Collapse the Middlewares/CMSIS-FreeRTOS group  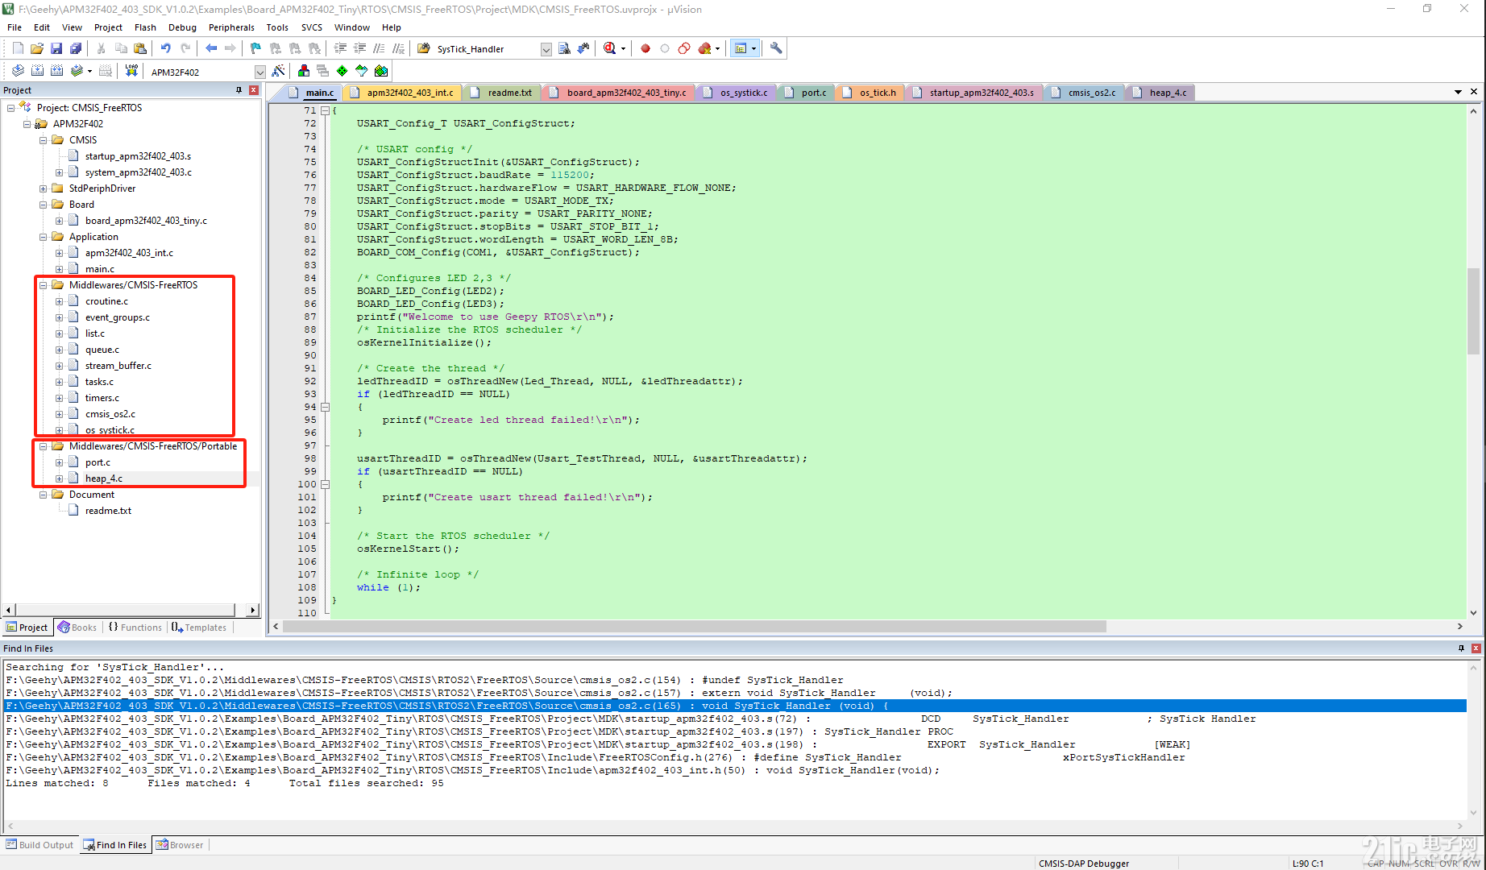(44, 285)
